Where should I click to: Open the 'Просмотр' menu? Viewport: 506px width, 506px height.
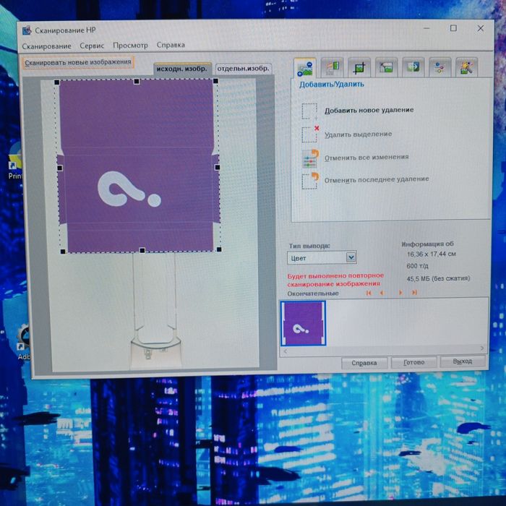tap(130, 45)
